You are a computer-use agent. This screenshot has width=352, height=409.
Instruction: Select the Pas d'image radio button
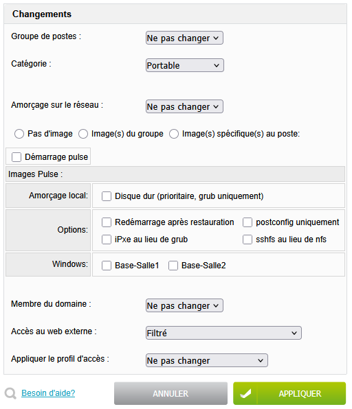tap(19, 134)
